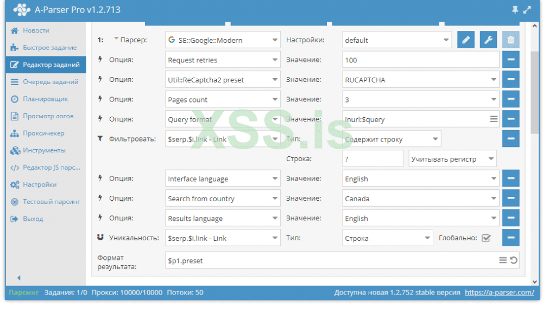Click the Выход logout icon
This screenshot has width=543, height=313.
(14, 219)
